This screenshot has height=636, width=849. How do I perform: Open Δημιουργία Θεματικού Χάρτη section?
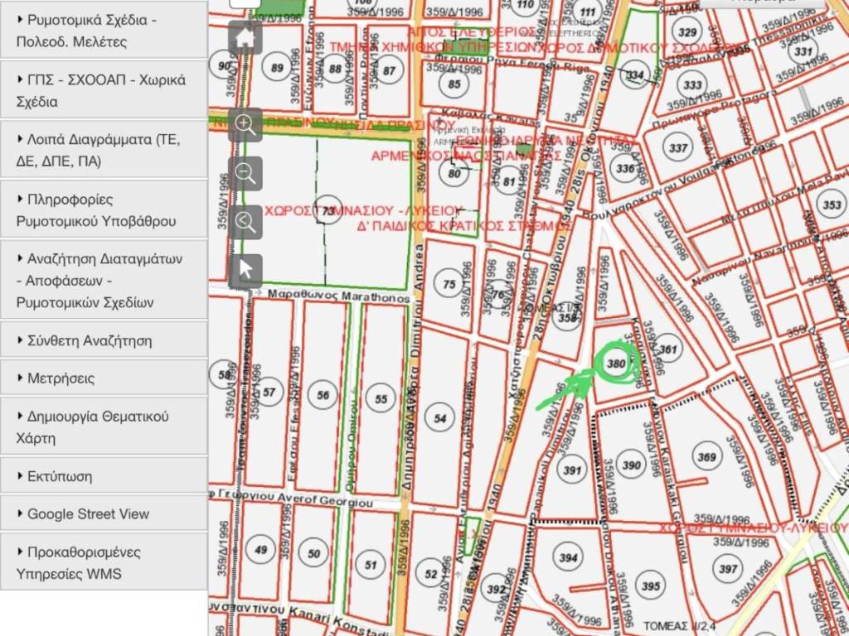[x=104, y=426]
